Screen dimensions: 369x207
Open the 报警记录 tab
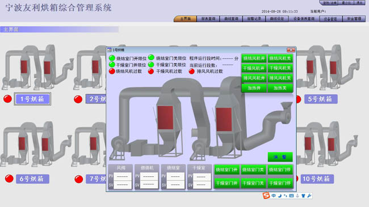pos(254,19)
